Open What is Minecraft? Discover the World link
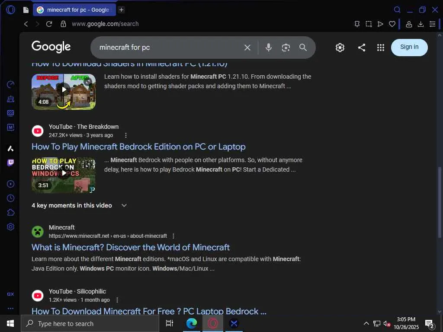Image resolution: width=443 pixels, height=332 pixels. [x=131, y=247]
